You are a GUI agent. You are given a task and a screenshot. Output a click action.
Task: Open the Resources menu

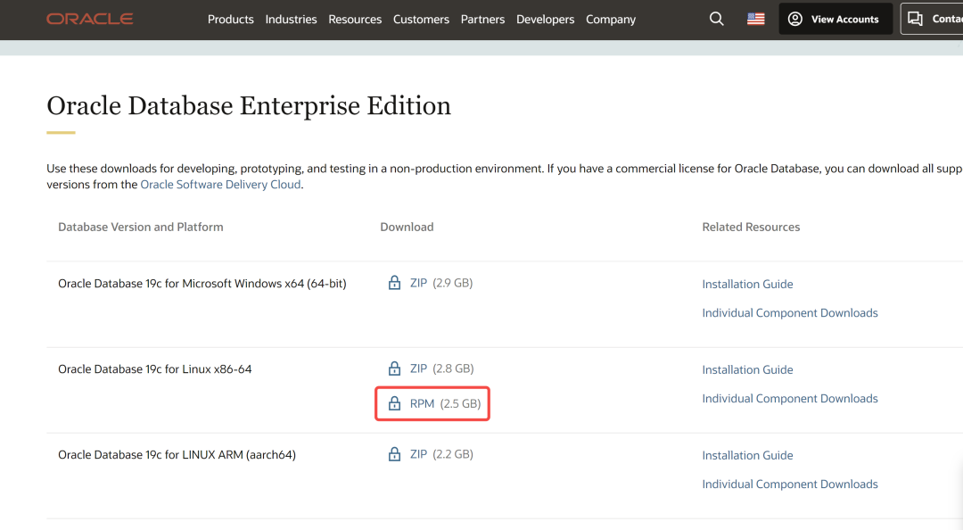355,19
